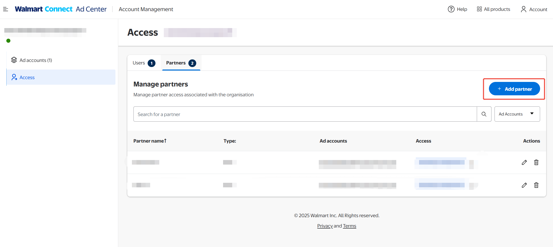Click the Help question mark icon

pos(451,9)
